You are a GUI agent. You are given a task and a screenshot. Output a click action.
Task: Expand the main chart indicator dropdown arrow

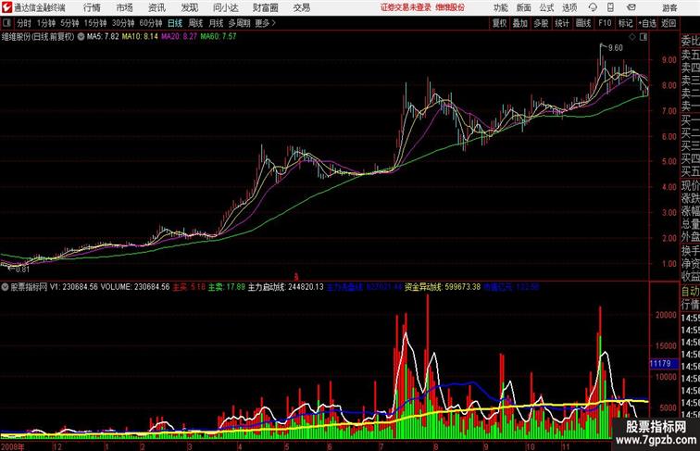(x=81, y=37)
